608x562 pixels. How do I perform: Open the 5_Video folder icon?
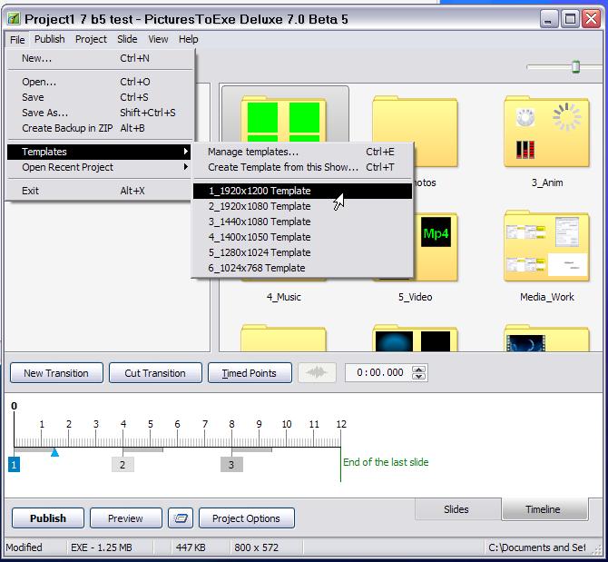436,246
